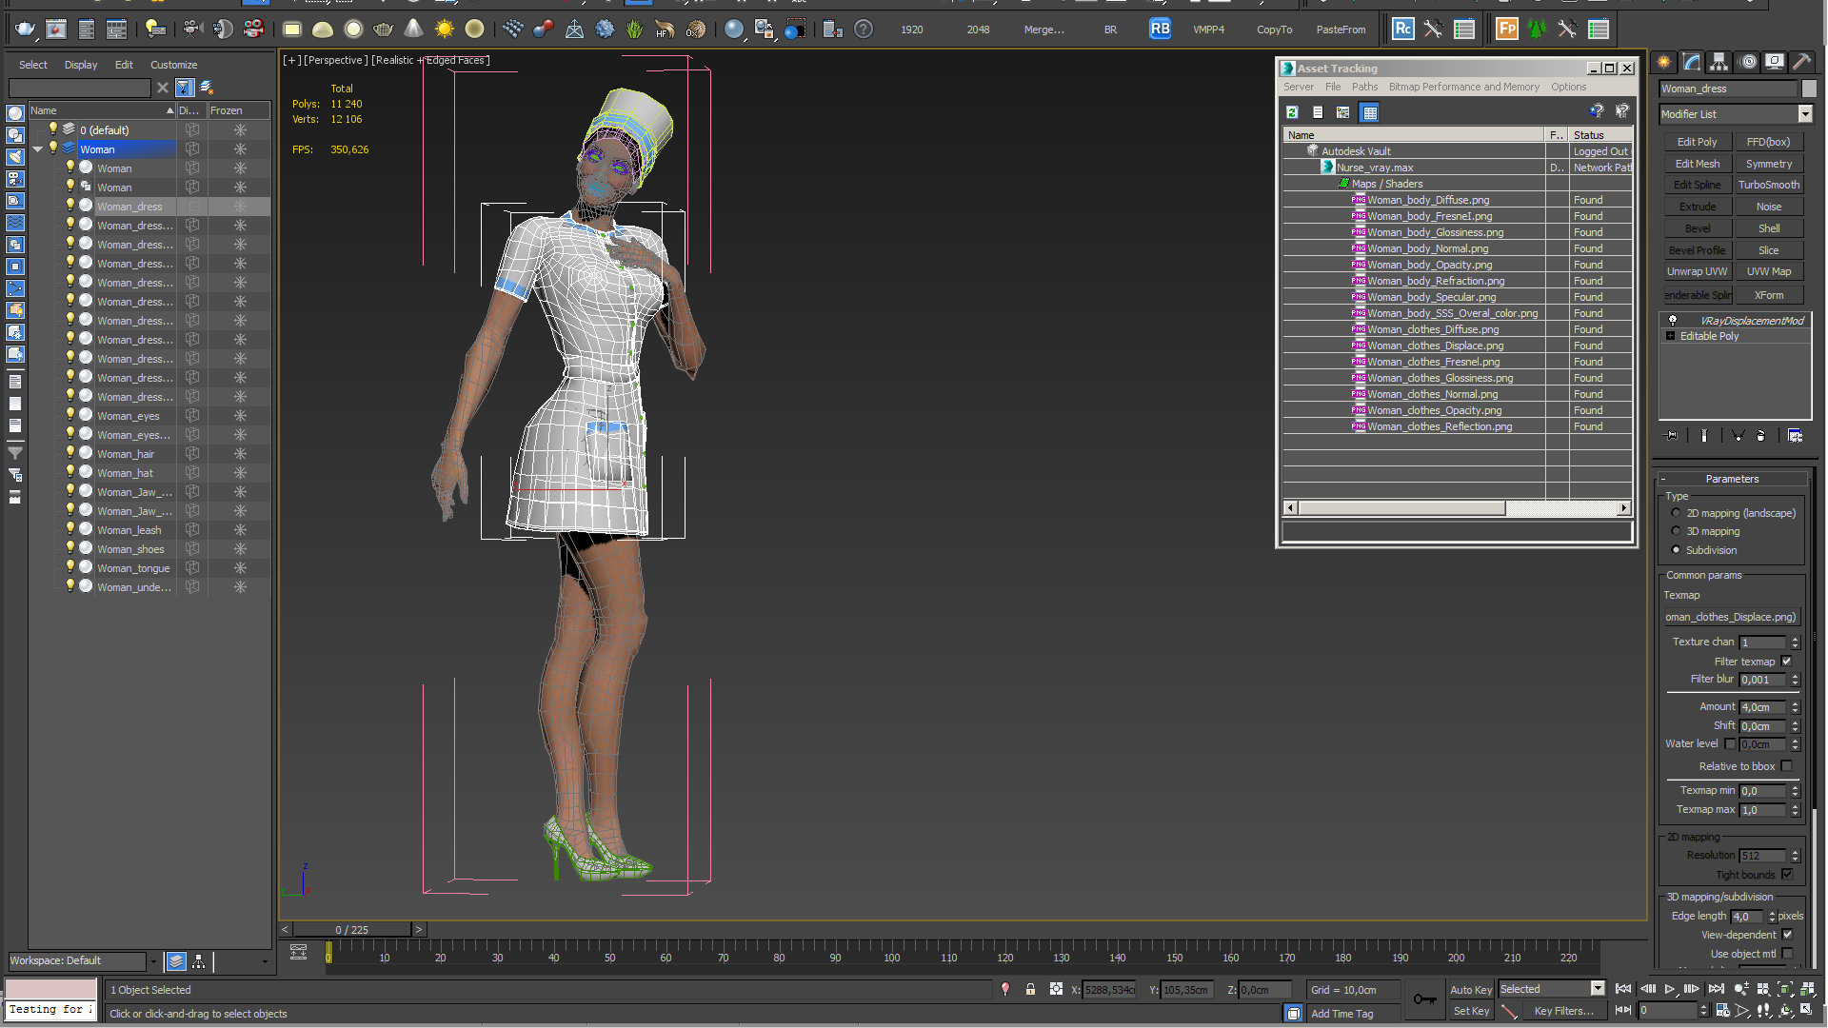The width and height of the screenshot is (1828, 1028).
Task: Open the Workspace: Default dropdown
Action: point(152,961)
